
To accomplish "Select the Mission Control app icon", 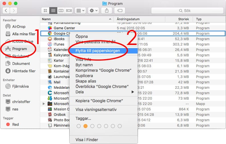I will (x=50, y=109).
